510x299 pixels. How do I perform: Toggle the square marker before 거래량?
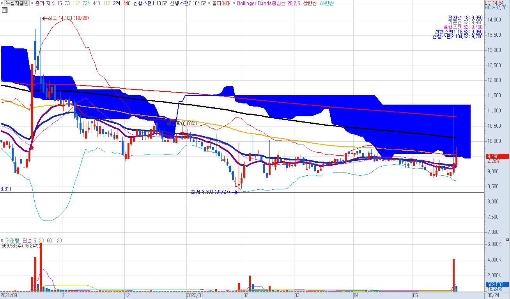tap(2, 240)
